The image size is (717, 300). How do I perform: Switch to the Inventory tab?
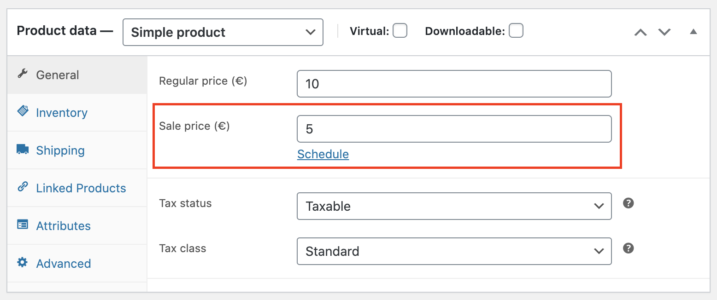pyautogui.click(x=61, y=112)
